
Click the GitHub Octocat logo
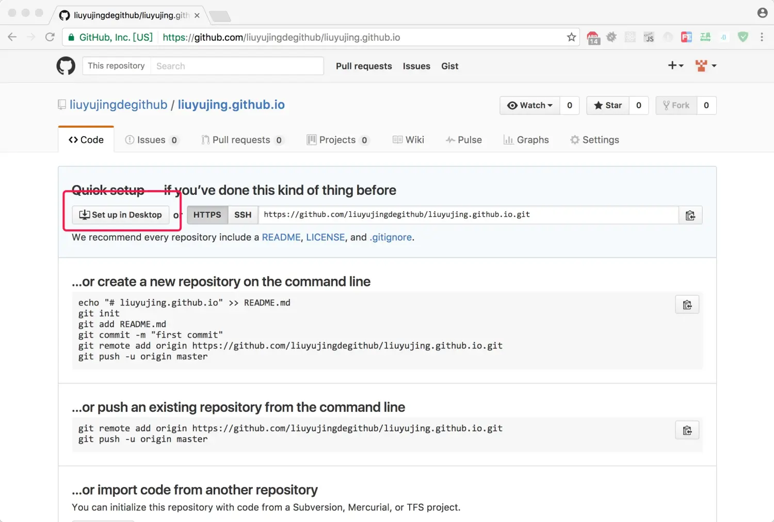coord(66,66)
